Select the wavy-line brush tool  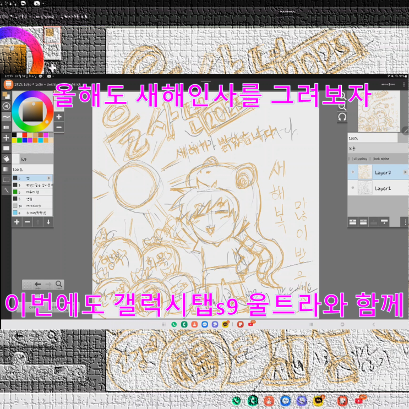coord(6,117)
